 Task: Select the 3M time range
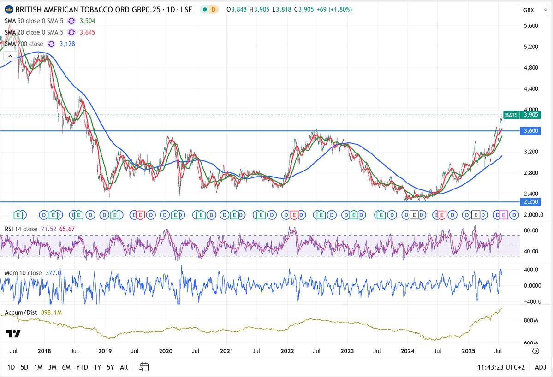click(52, 367)
